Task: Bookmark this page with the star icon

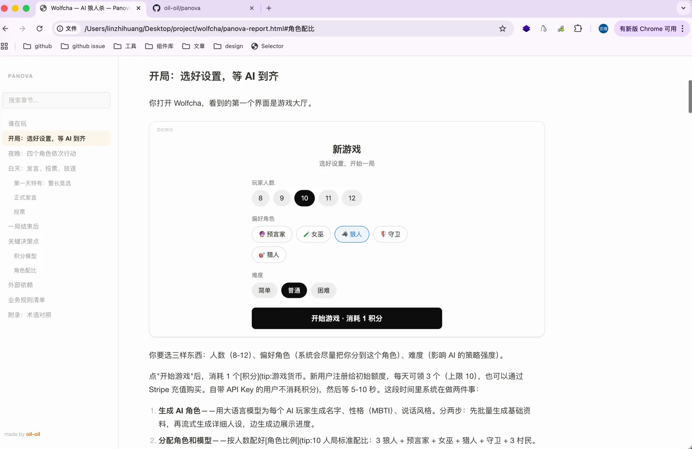Action: [x=502, y=29]
